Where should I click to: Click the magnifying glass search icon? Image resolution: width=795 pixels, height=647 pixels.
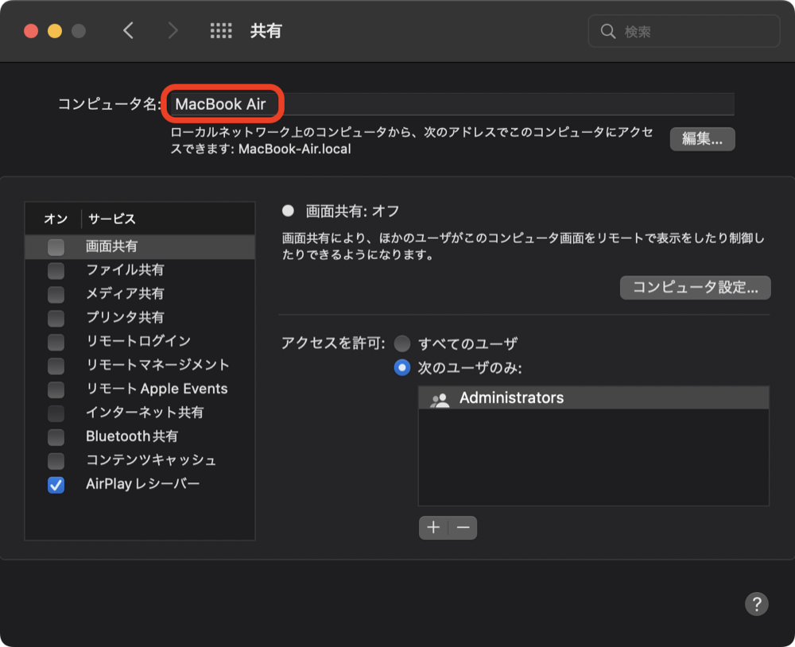pyautogui.click(x=608, y=32)
